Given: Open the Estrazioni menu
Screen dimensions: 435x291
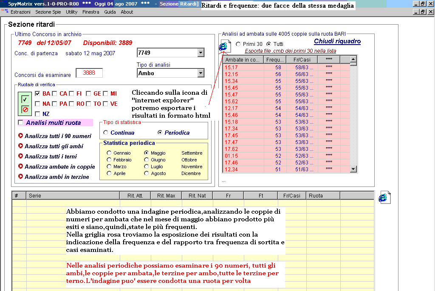Looking at the screenshot, I should point(20,12).
